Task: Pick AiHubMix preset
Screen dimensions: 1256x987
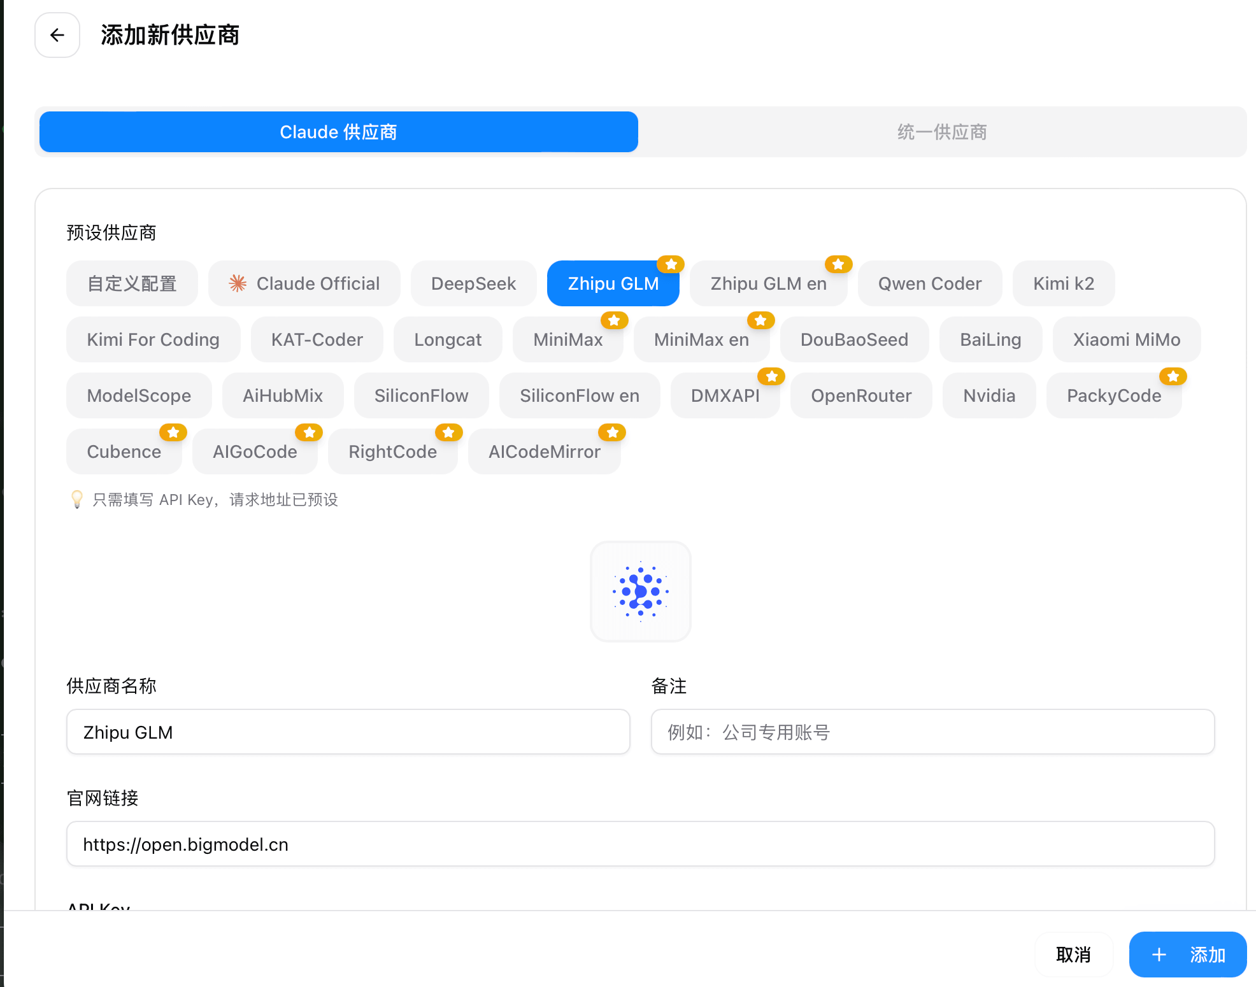Action: pyautogui.click(x=283, y=395)
